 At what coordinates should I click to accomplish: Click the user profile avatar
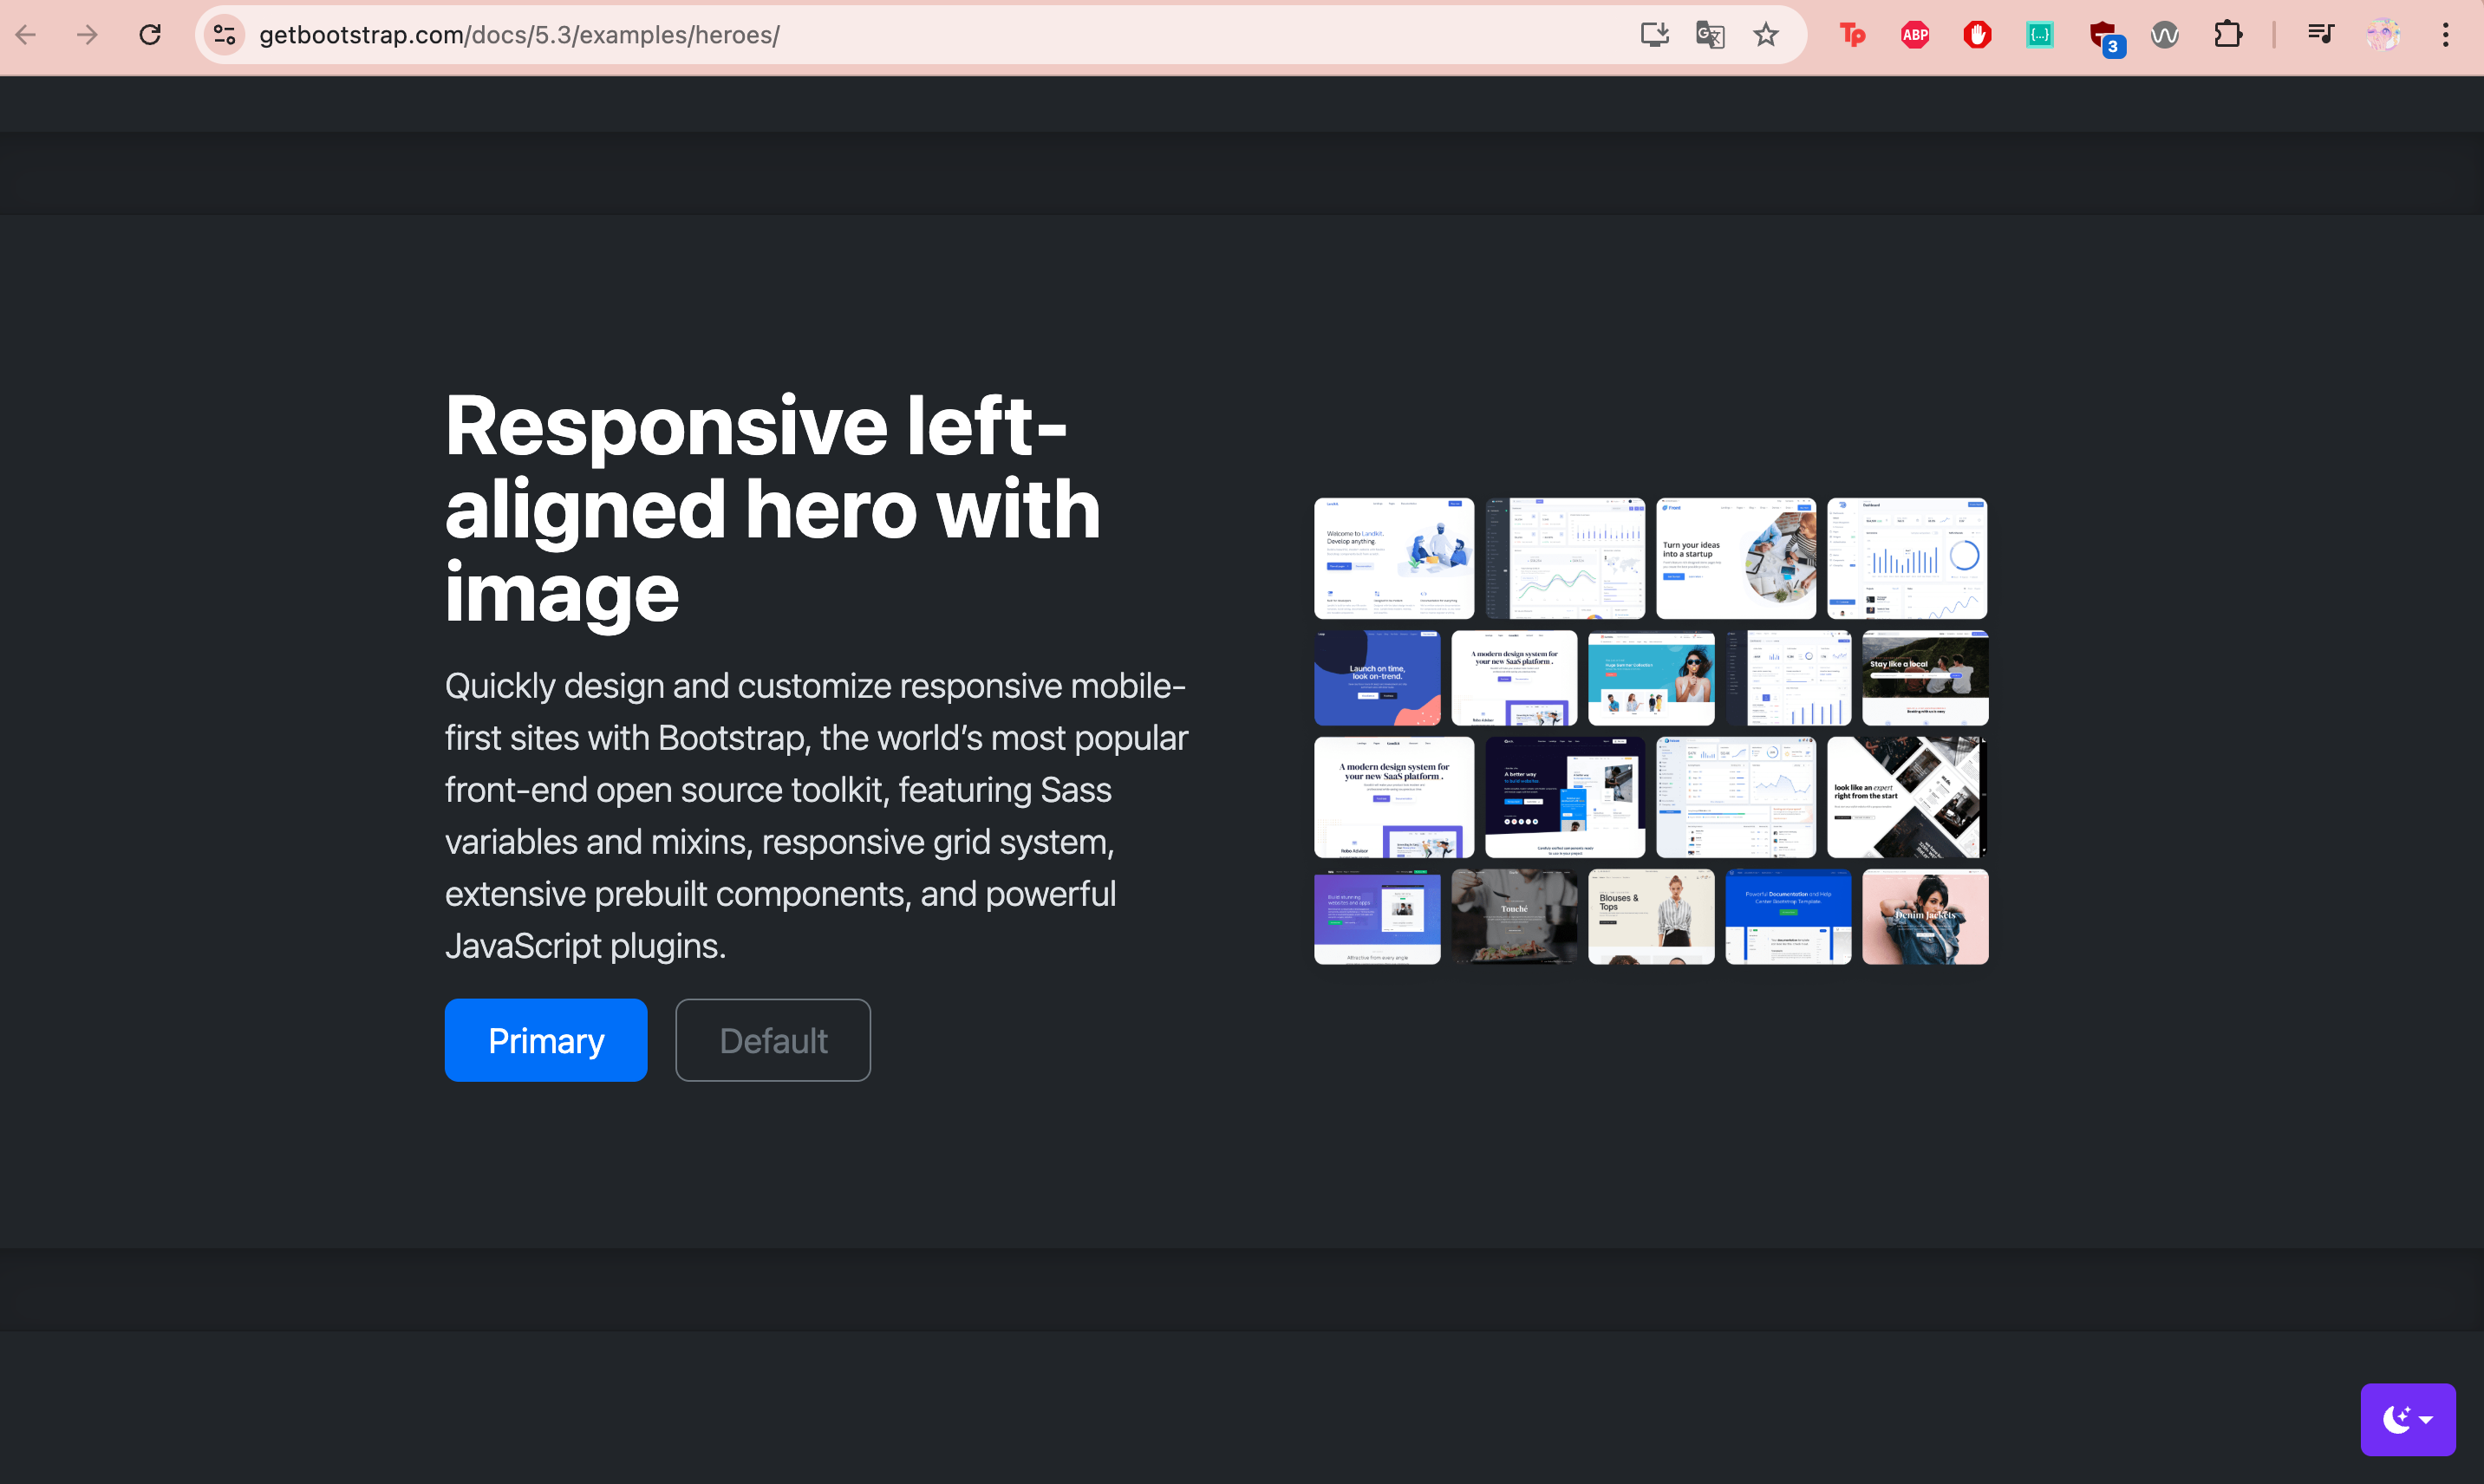point(2382,35)
